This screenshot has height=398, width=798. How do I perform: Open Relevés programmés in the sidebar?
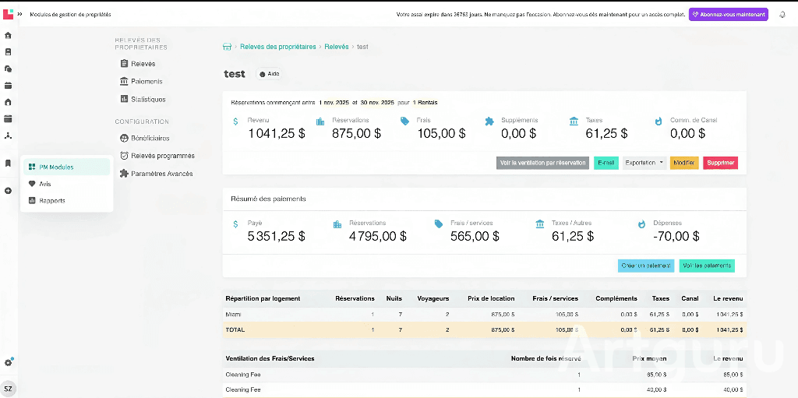coord(163,156)
